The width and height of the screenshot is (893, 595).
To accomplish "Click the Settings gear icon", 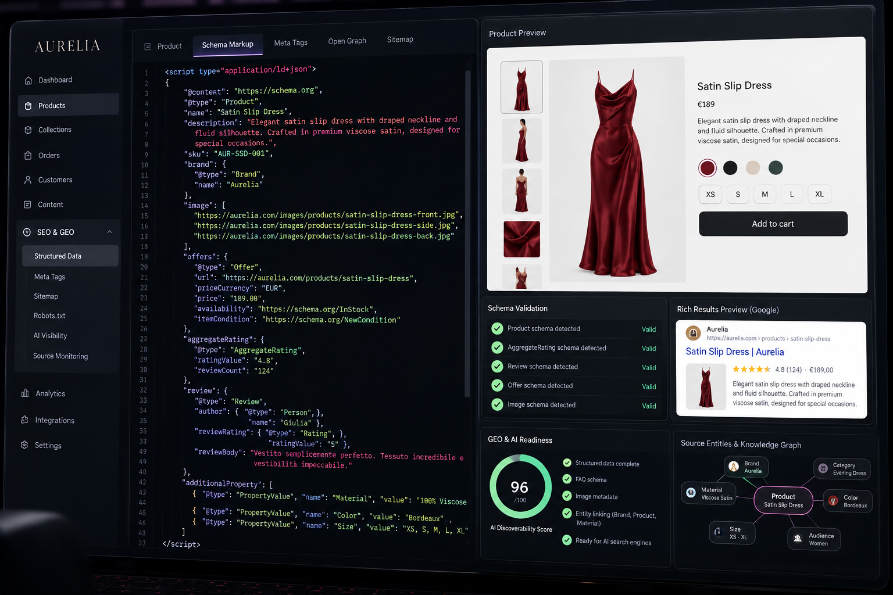I will (24, 445).
